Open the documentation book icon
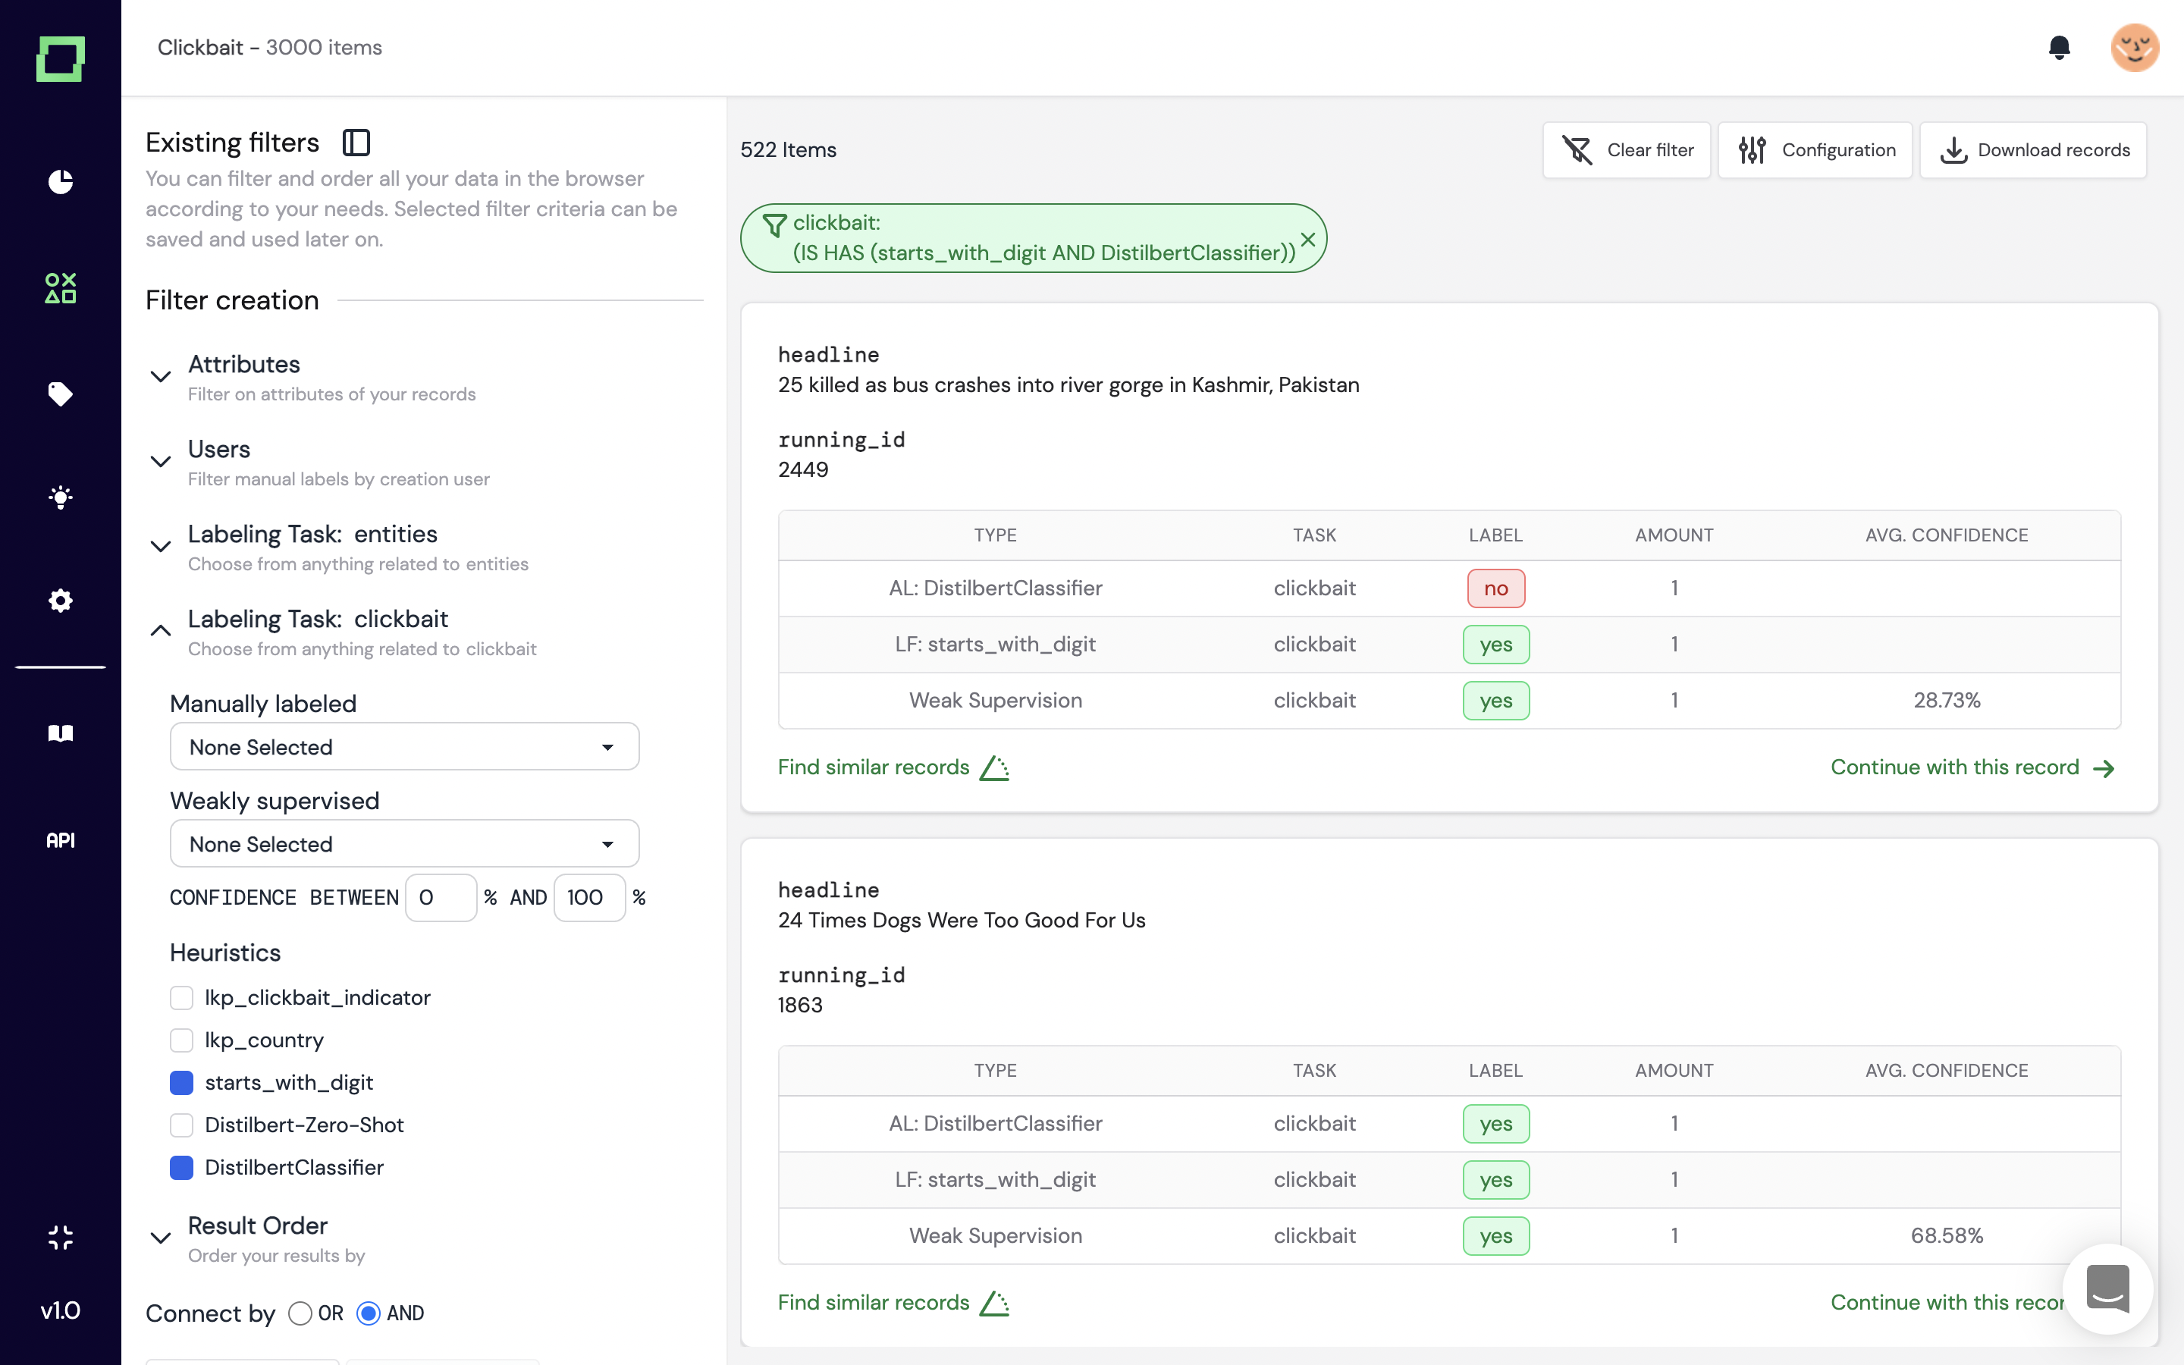The width and height of the screenshot is (2184, 1365). pos(61,733)
